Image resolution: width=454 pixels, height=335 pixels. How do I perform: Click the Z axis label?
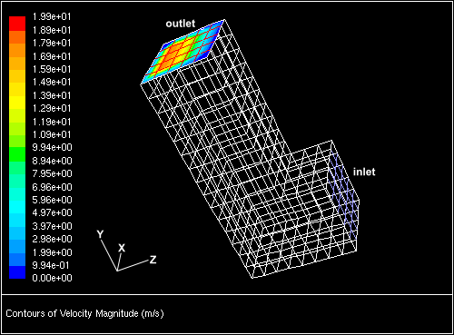[x=153, y=260]
